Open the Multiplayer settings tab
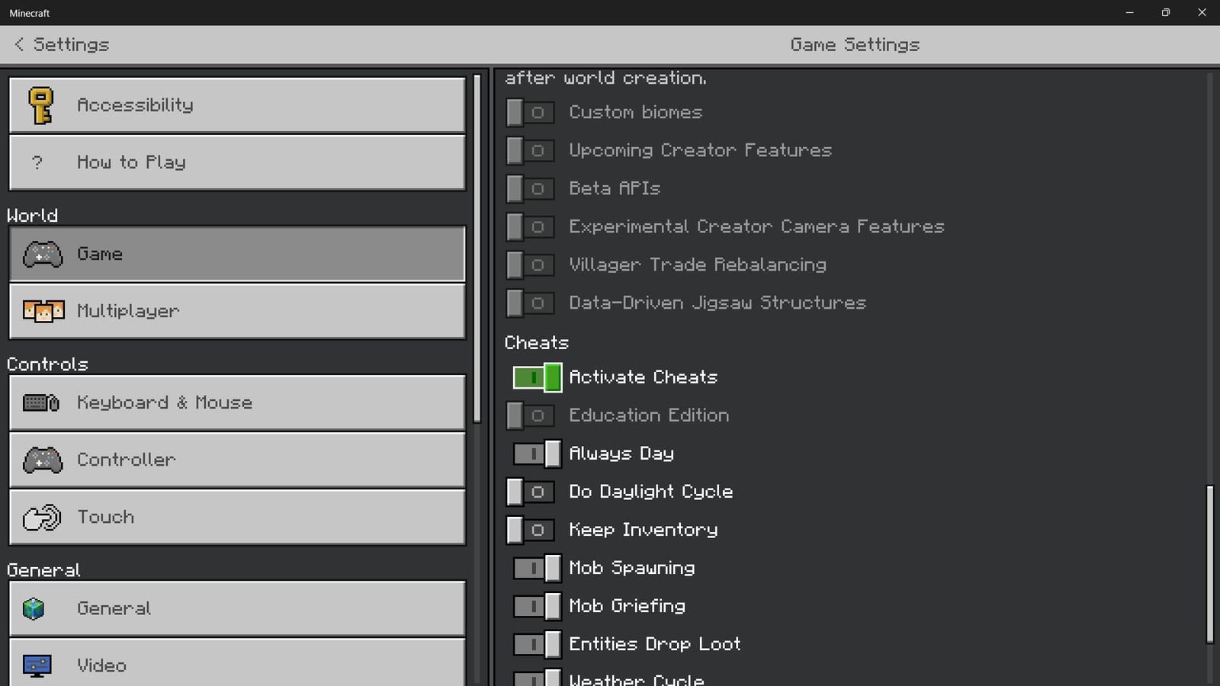The height and width of the screenshot is (686, 1220). click(237, 311)
